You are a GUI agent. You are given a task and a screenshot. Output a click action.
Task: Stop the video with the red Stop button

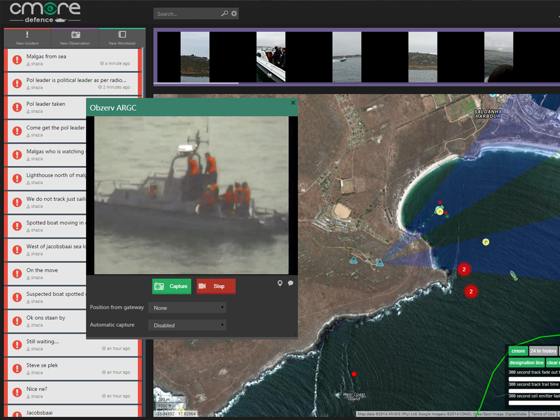click(216, 286)
